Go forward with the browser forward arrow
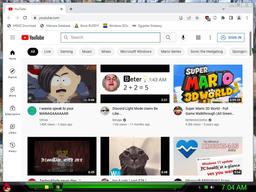 pos(17,18)
